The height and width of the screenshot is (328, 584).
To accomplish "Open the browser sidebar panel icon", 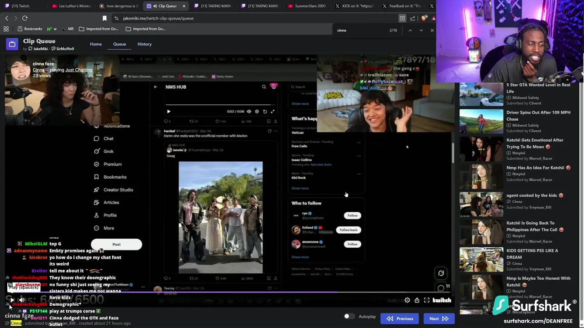I will point(402,18).
